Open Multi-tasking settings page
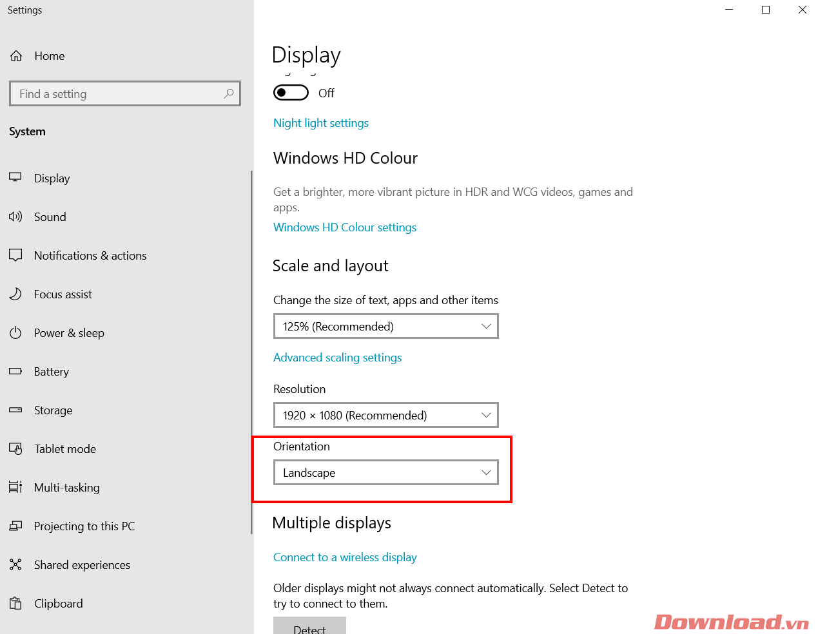Image resolution: width=818 pixels, height=634 pixels. 67,488
